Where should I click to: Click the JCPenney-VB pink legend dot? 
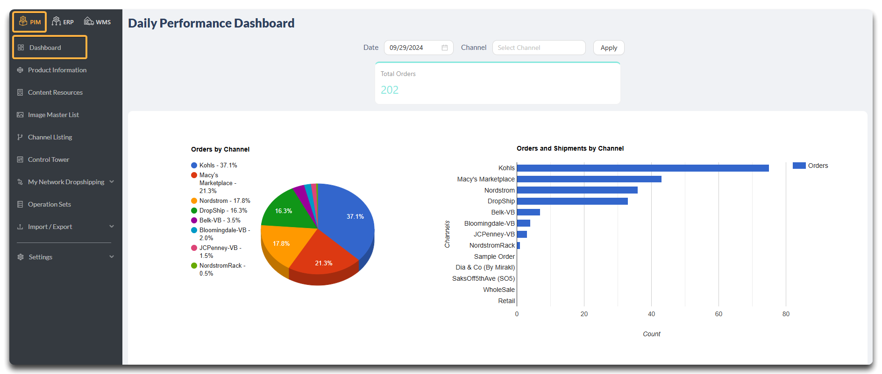click(x=194, y=248)
